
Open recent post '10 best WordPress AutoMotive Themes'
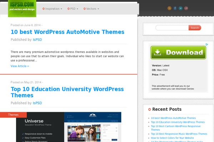pos(173,118)
